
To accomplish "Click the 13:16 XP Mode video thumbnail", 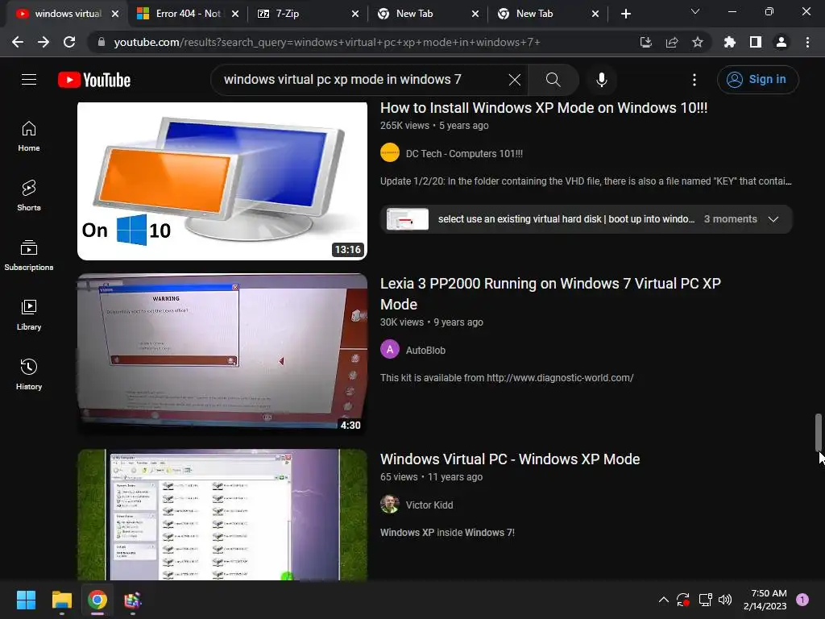I will point(222,181).
